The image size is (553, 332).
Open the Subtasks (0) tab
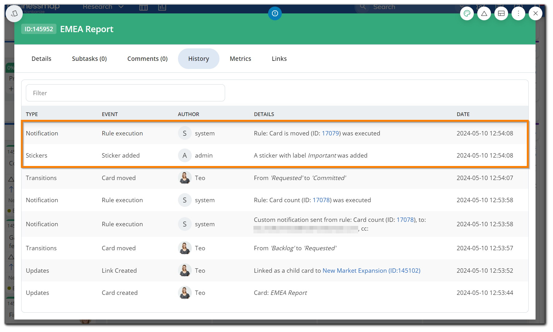pyautogui.click(x=89, y=59)
